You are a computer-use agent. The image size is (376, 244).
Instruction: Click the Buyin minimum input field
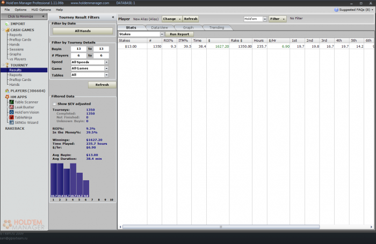click(x=78, y=49)
